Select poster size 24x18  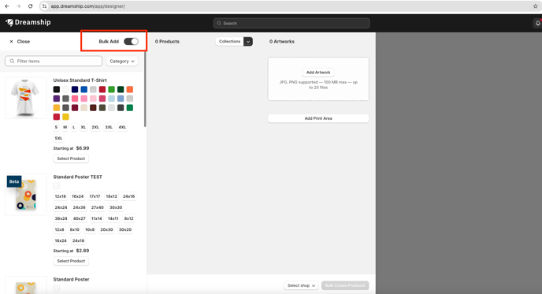click(x=78, y=240)
